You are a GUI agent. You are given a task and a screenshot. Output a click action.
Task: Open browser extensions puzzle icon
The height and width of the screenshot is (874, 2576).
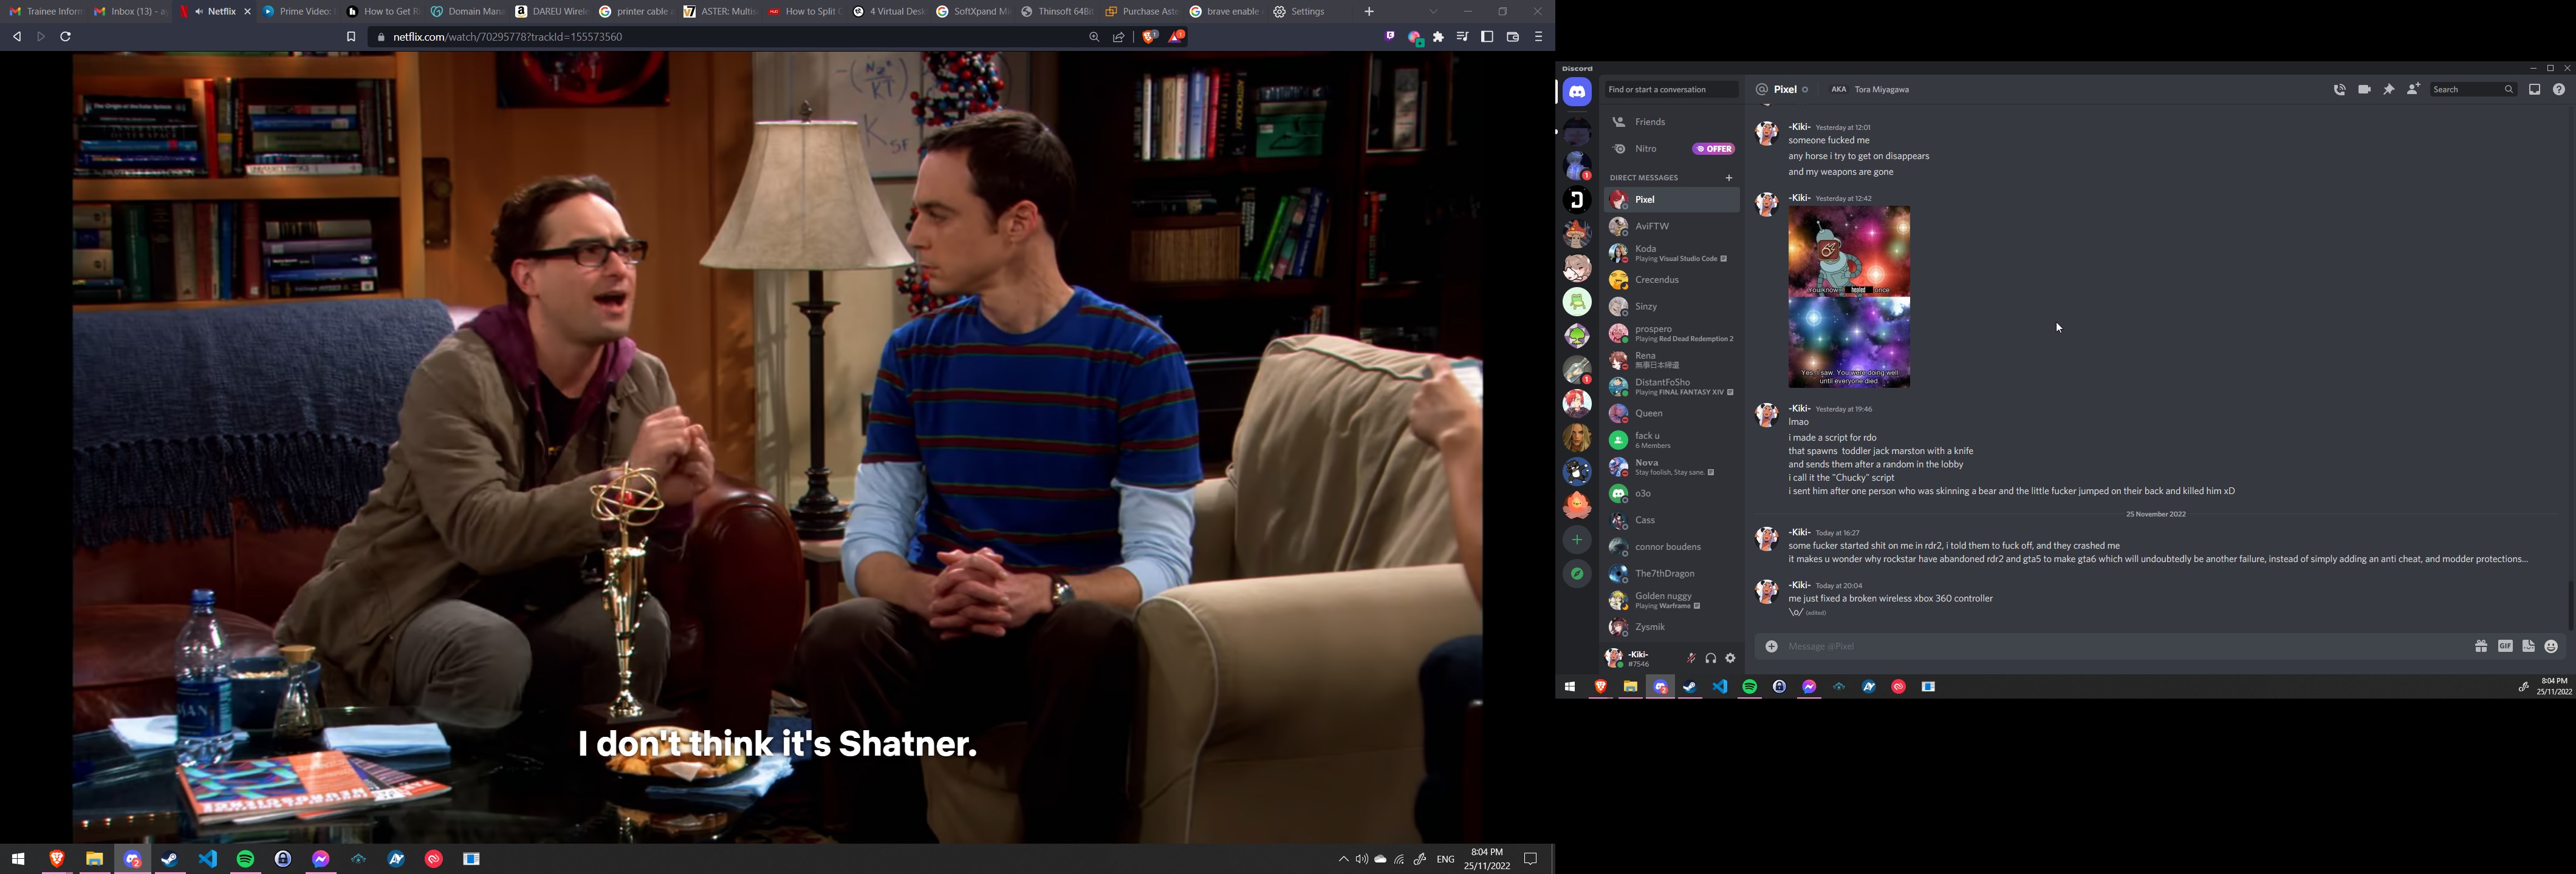(x=1438, y=37)
